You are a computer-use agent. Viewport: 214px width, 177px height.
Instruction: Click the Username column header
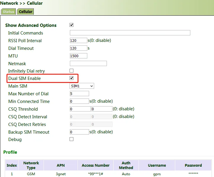tap(157, 165)
